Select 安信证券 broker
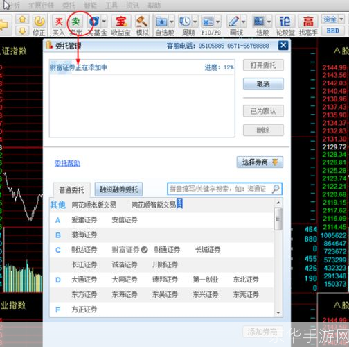The width and height of the screenshot is (349, 347). [125, 220]
